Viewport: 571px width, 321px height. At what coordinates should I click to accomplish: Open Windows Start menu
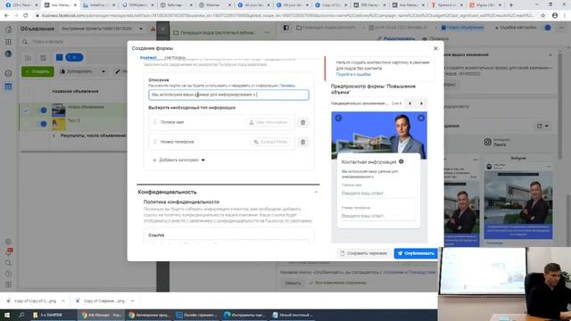click(x=7, y=315)
